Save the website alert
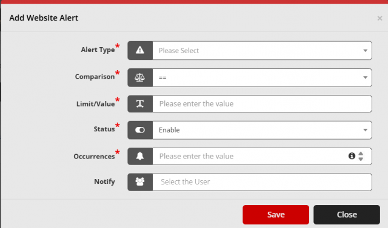This screenshot has height=228, width=388. [x=276, y=215]
